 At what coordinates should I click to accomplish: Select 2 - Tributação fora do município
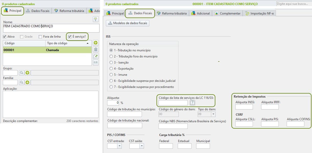click(111, 56)
